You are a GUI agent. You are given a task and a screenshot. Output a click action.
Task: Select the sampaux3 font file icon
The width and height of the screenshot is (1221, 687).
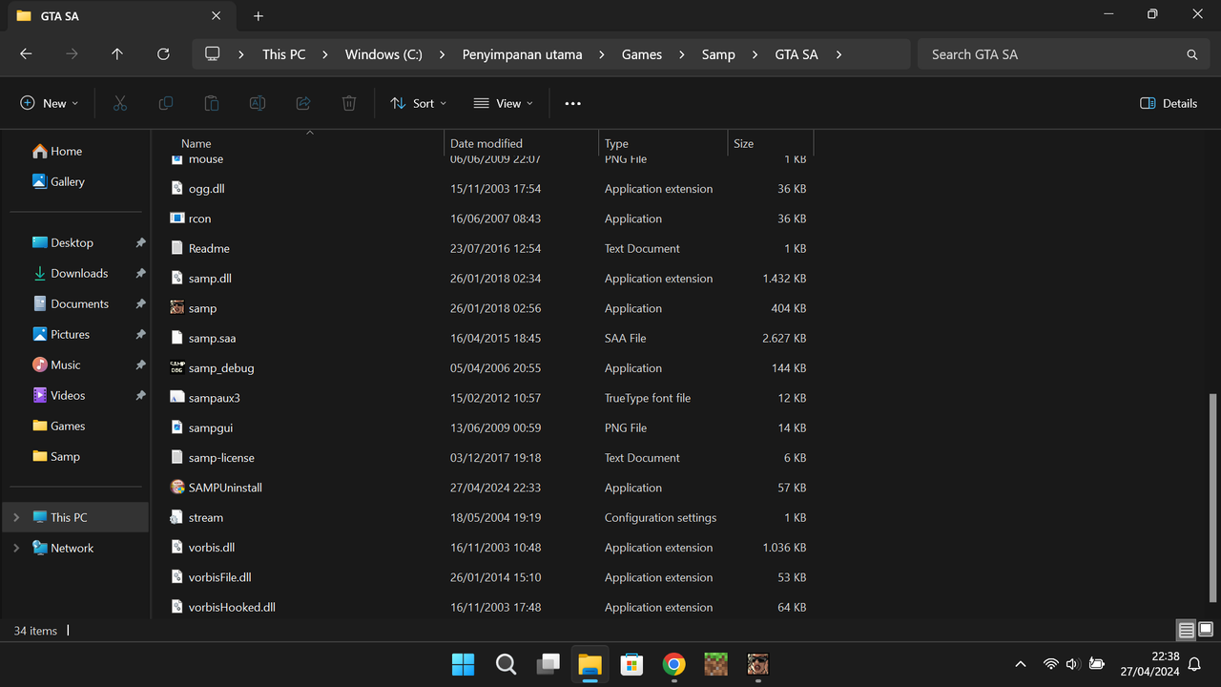[176, 398]
